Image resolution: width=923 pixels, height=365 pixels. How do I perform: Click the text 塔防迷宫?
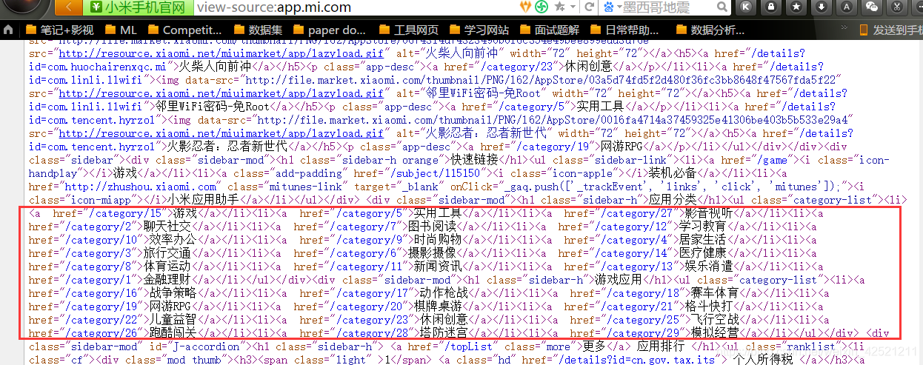coord(442,332)
